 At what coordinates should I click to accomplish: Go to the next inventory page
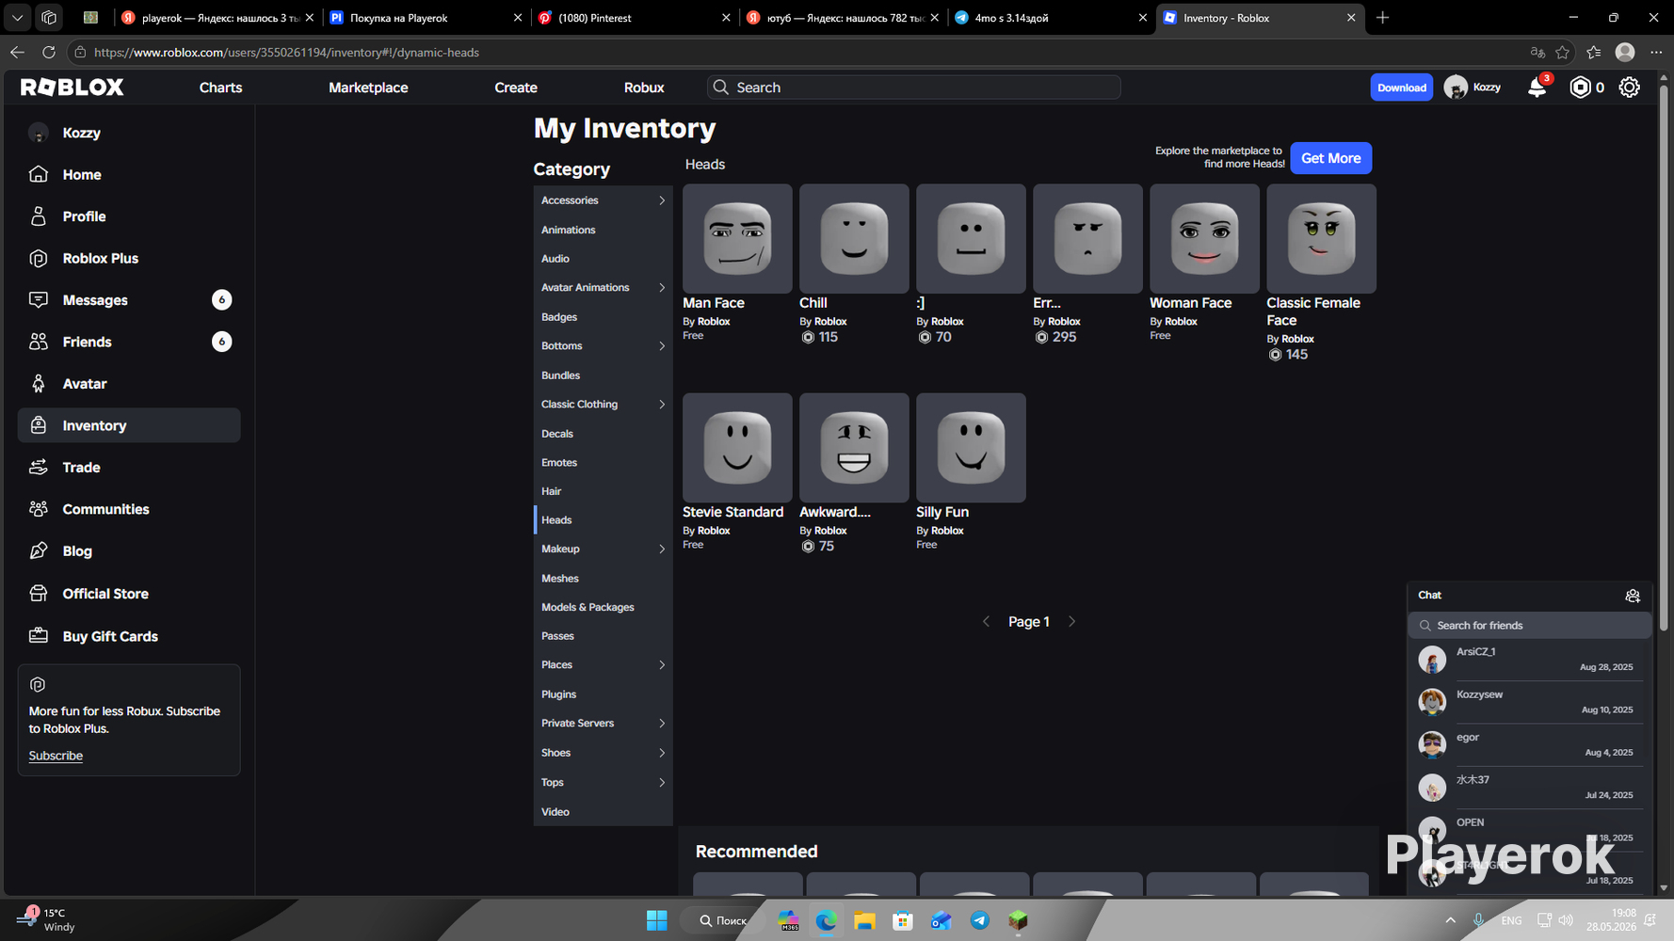pos(1071,622)
